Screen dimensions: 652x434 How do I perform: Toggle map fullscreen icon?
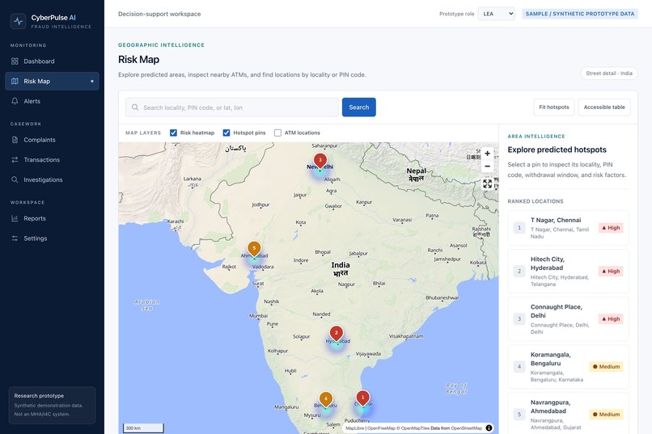pos(487,183)
